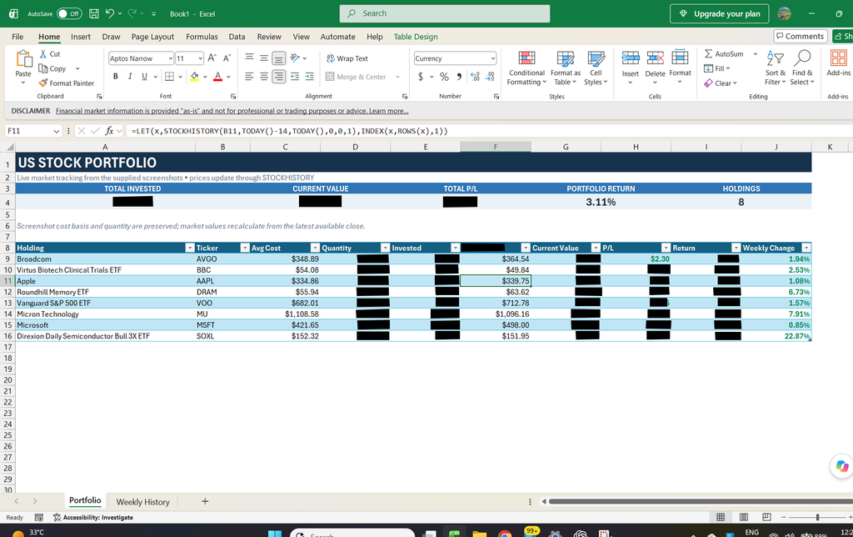Open Holding column filter dropdown
This screenshot has height=537, width=853.
(x=190, y=248)
